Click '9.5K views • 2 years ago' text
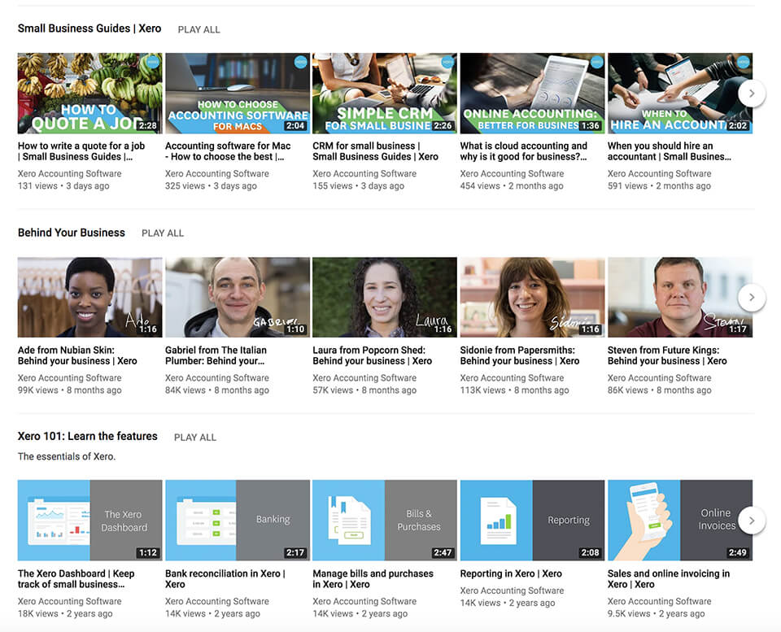This screenshot has height=632, width=781. [656, 613]
